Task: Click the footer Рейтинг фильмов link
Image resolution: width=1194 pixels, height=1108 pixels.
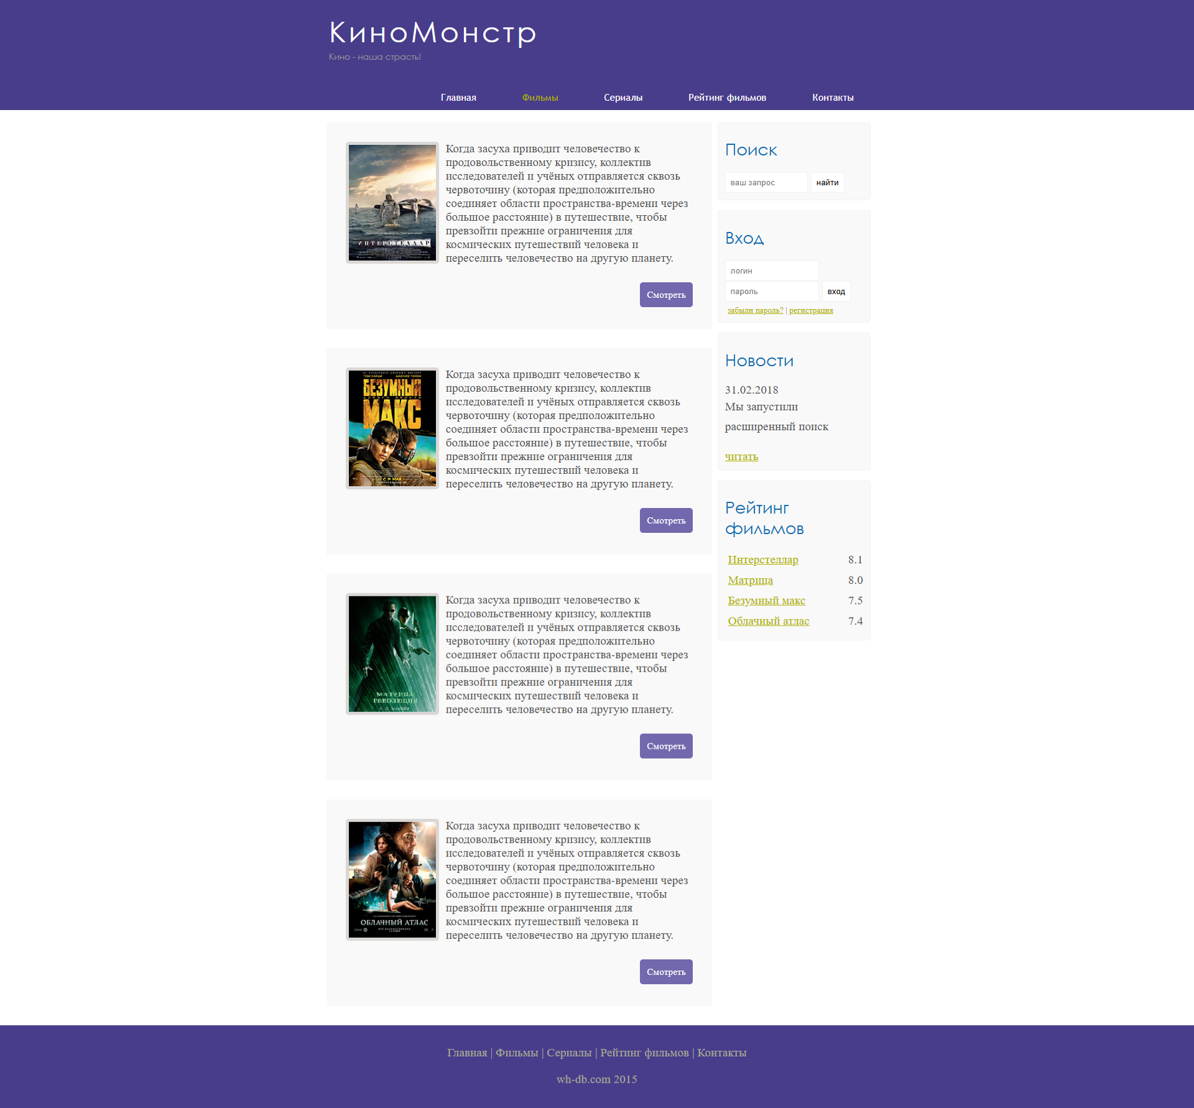Action: tap(644, 1053)
